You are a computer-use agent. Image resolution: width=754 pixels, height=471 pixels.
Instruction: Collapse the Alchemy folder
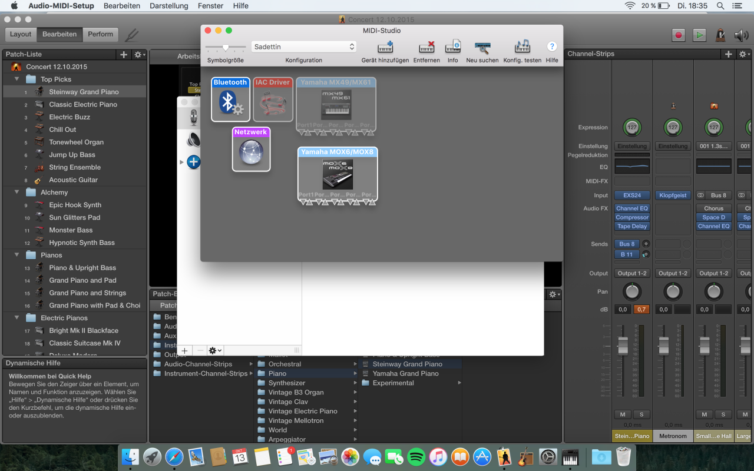17,192
